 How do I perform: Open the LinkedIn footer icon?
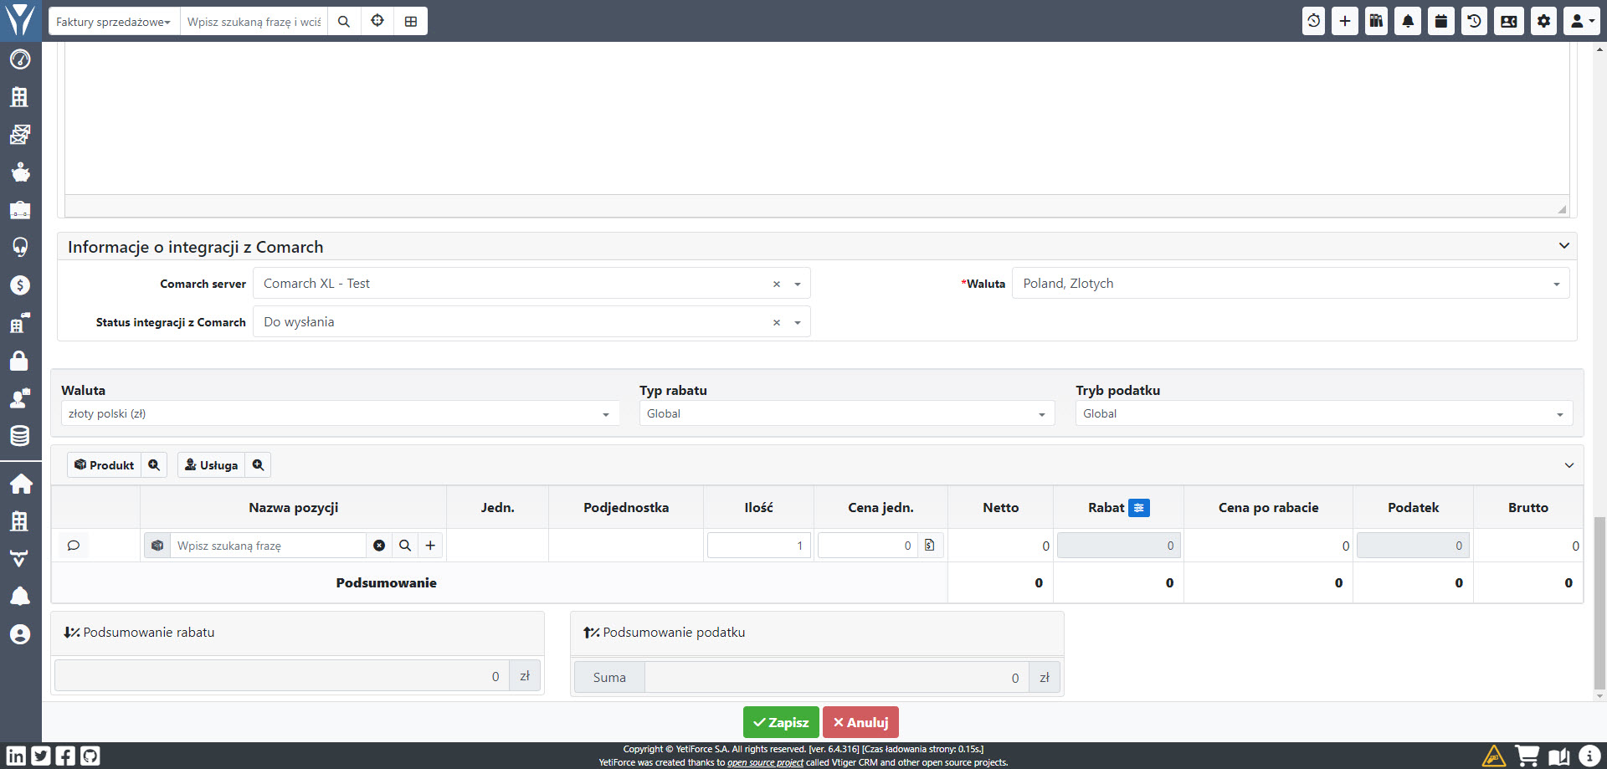pyautogui.click(x=16, y=756)
